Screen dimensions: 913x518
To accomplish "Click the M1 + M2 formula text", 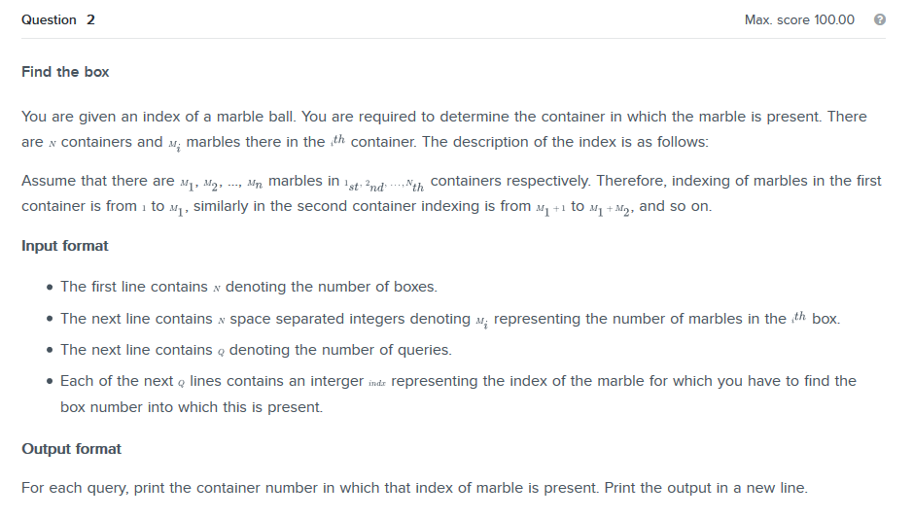I will (x=611, y=209).
